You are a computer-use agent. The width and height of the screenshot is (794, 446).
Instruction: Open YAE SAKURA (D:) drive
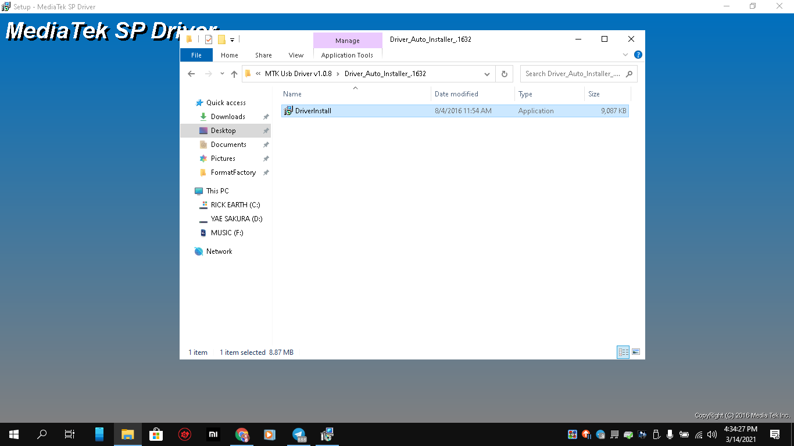click(237, 219)
